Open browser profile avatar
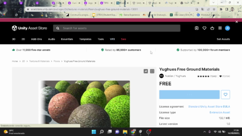Image resolution: width=242 pixels, height=136 pixels. 232,9
